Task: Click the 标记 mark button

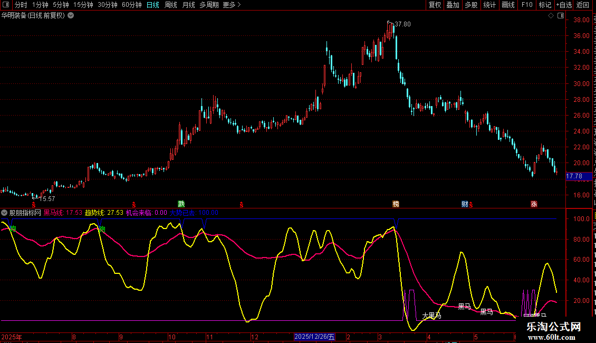Action: (x=545, y=5)
